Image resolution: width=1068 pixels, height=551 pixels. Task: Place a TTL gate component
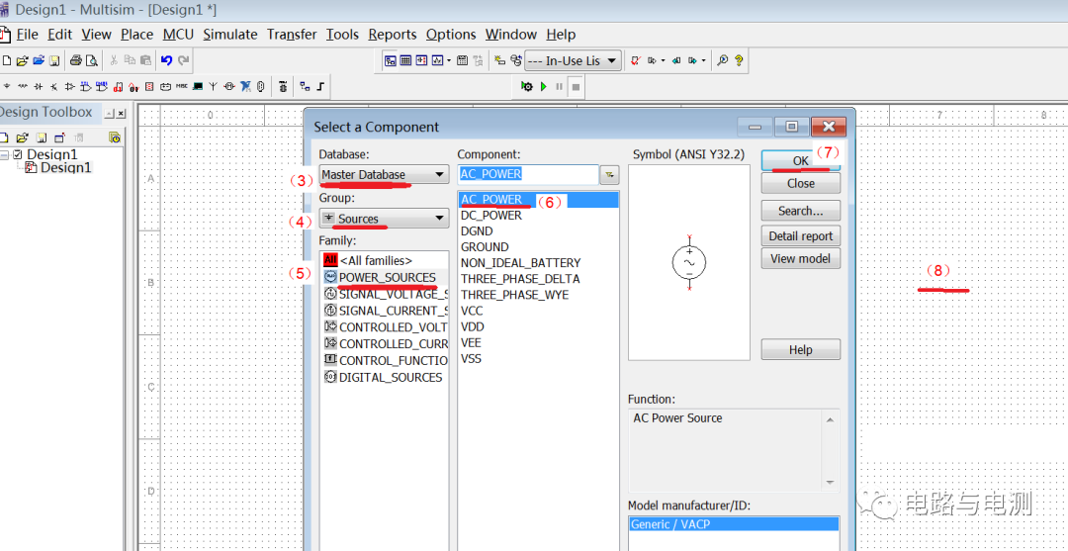[x=85, y=86]
